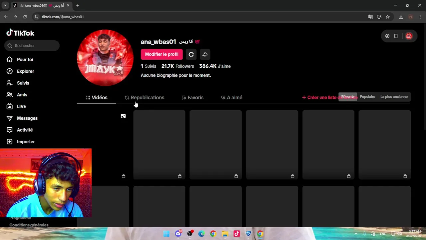This screenshot has height=240, width=426.
Task: Switch to the Favoris tab
Action: pos(193,98)
